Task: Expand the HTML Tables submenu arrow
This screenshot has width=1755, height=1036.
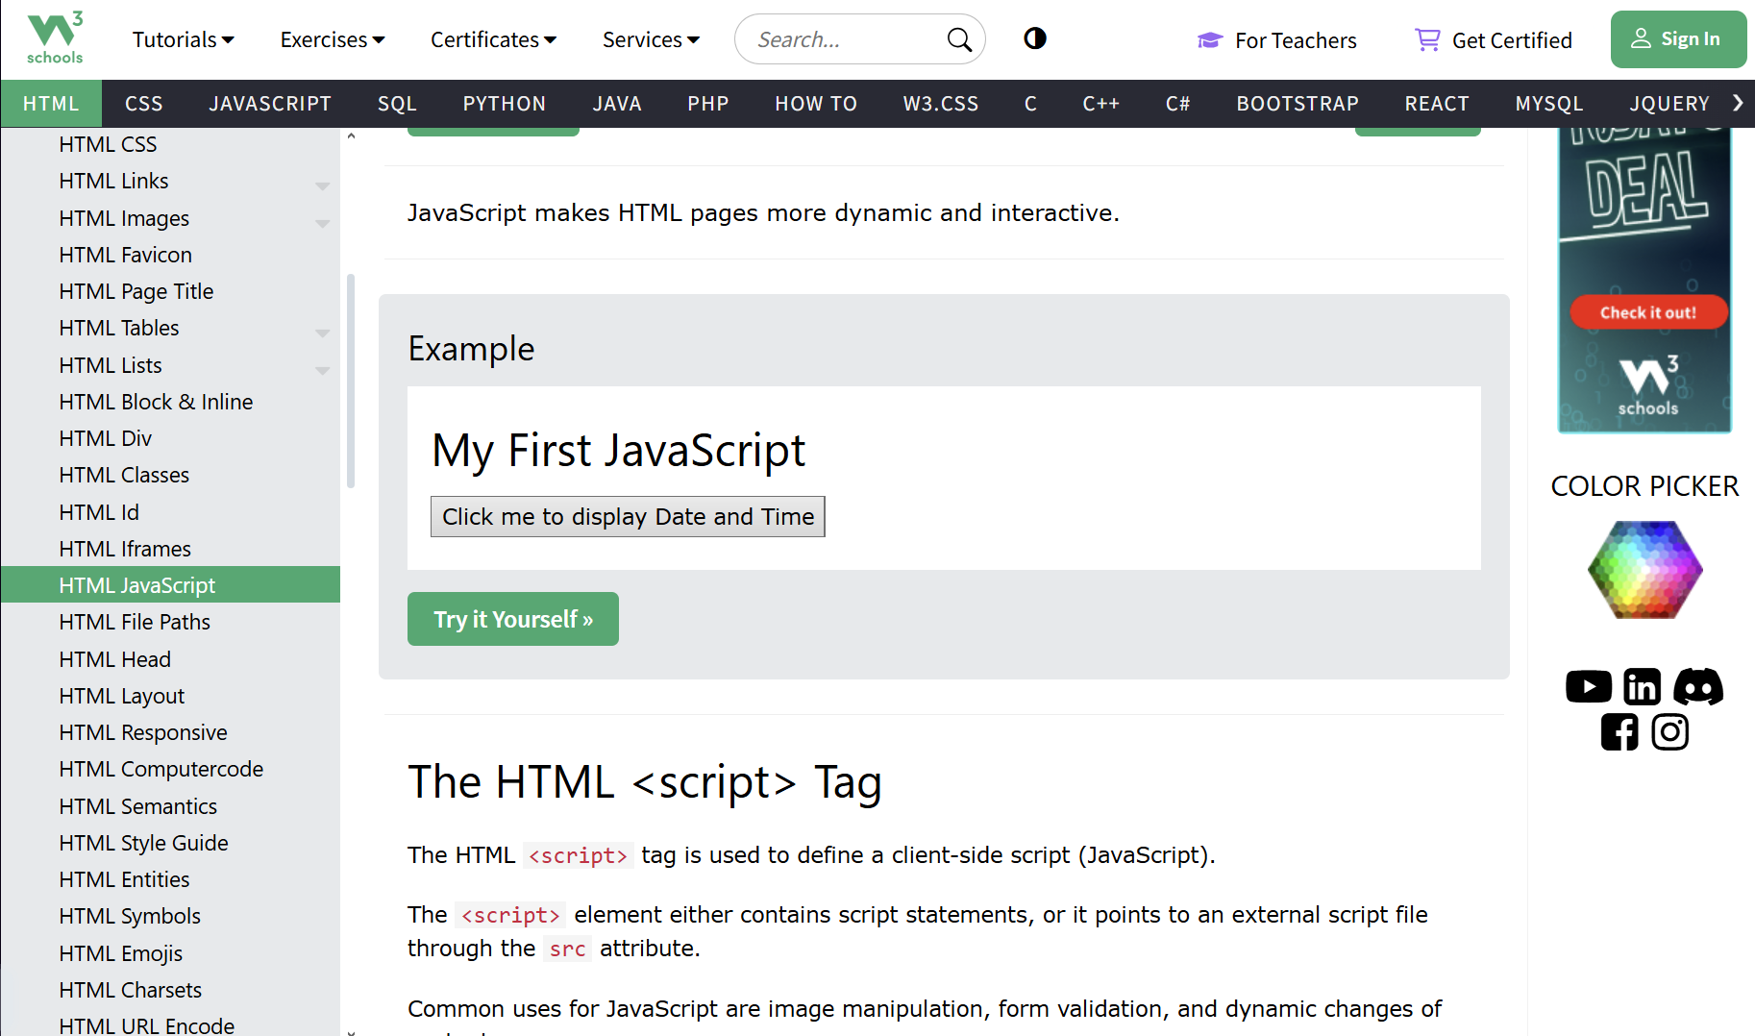Action: pyautogui.click(x=323, y=333)
